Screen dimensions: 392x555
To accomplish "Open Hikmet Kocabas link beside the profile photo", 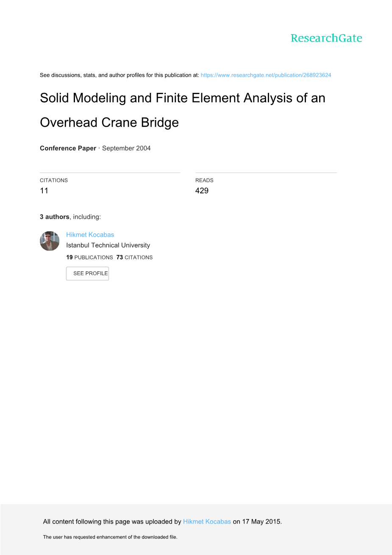I will tap(90, 234).
